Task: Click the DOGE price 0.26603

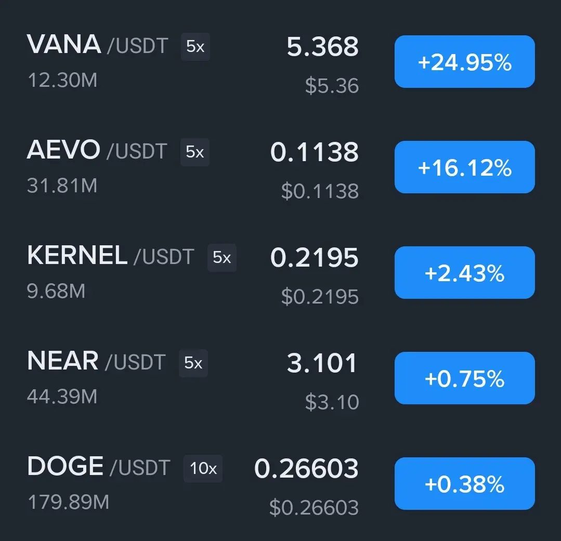Action: [306, 468]
